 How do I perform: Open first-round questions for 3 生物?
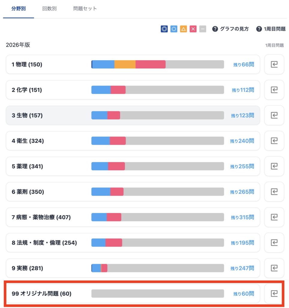pos(274,115)
